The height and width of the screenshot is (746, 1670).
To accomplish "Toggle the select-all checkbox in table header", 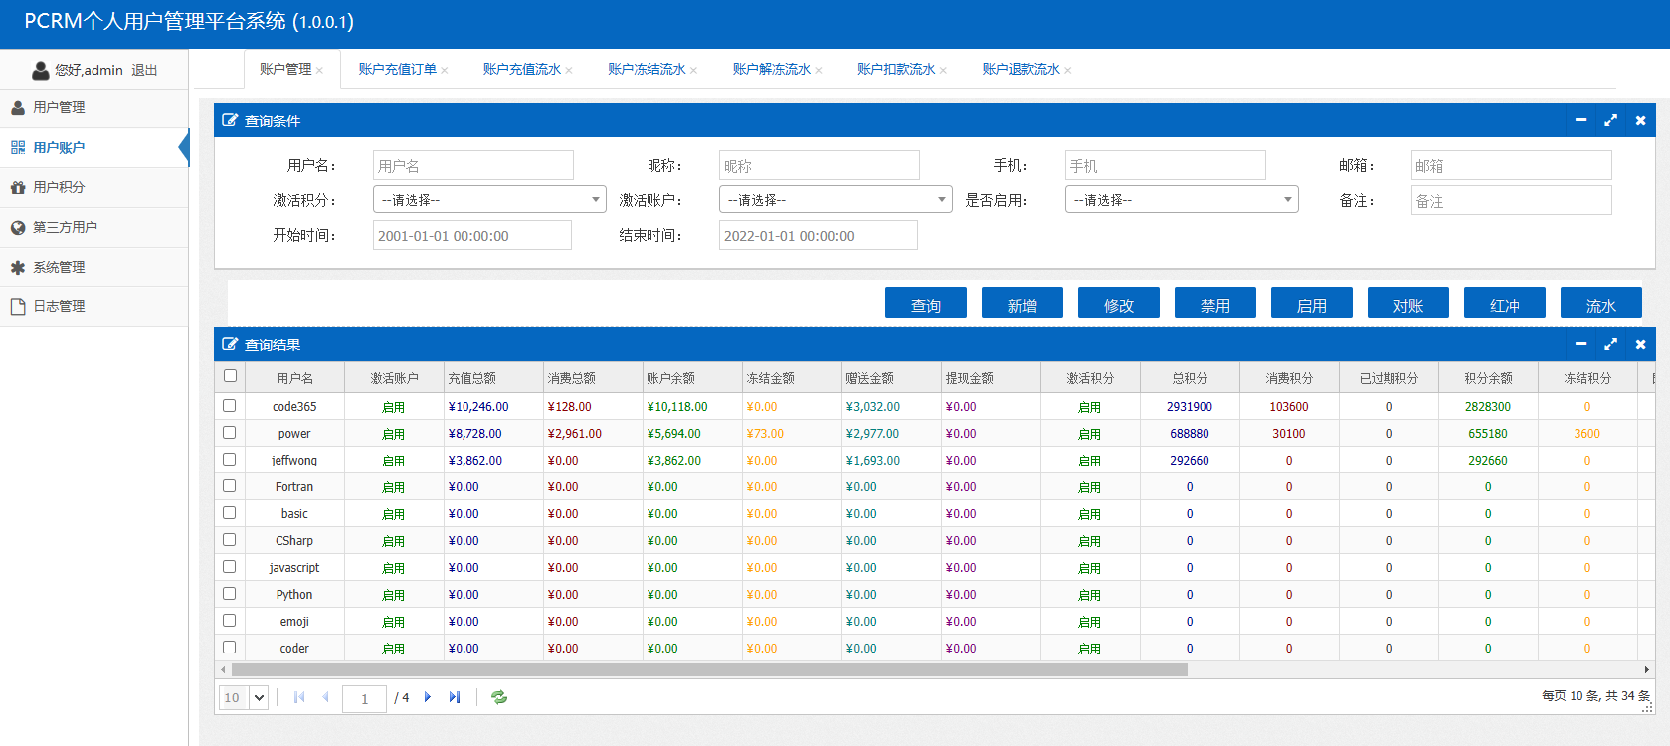I will pos(230,376).
